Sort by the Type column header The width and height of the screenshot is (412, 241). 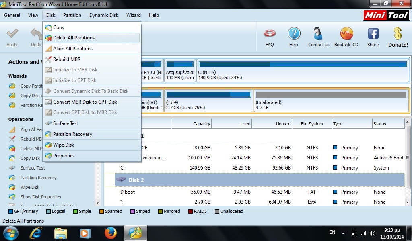click(352, 124)
